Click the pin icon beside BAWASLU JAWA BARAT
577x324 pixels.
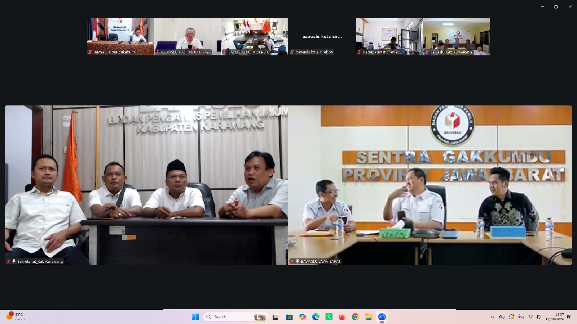pyautogui.click(x=298, y=261)
